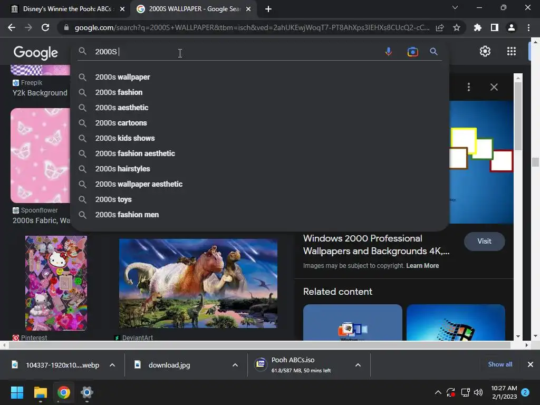Click inside the Google search box
The width and height of the screenshot is (540, 405).
[x=238, y=52]
